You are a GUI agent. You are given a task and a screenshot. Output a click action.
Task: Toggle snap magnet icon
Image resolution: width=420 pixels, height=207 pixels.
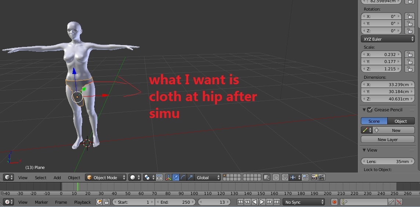coord(285,177)
